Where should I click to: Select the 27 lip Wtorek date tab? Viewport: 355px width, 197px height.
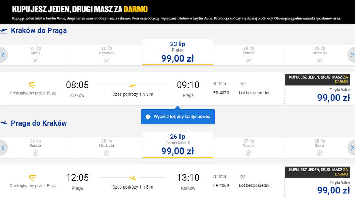point(248,147)
